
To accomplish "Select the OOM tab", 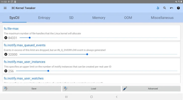I will 128,18.
